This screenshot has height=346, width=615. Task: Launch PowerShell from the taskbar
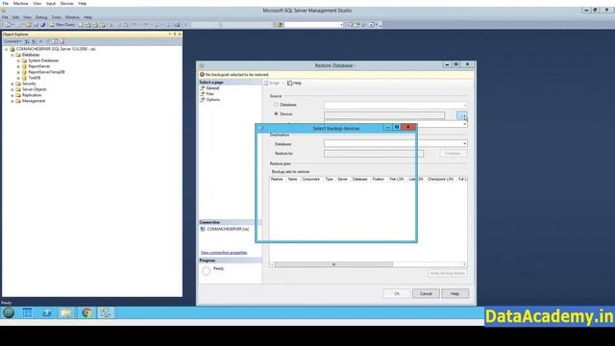click(47, 312)
